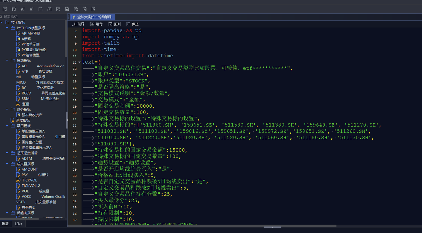Click the indicator tree vertical scrollbar

[66, 39]
